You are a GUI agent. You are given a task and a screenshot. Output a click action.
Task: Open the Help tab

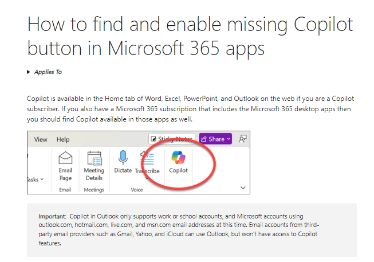tap(63, 139)
